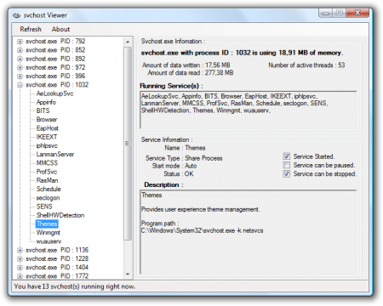Click inside the Running Services text box

click(249, 110)
